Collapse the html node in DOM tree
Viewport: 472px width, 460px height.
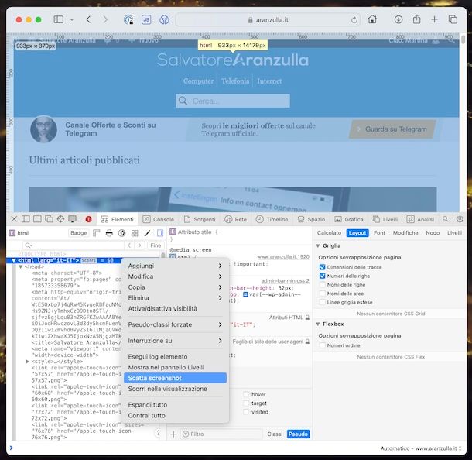[x=14, y=260]
